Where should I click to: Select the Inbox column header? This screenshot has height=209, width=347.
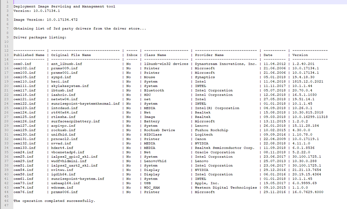pyautogui.click(x=132, y=55)
